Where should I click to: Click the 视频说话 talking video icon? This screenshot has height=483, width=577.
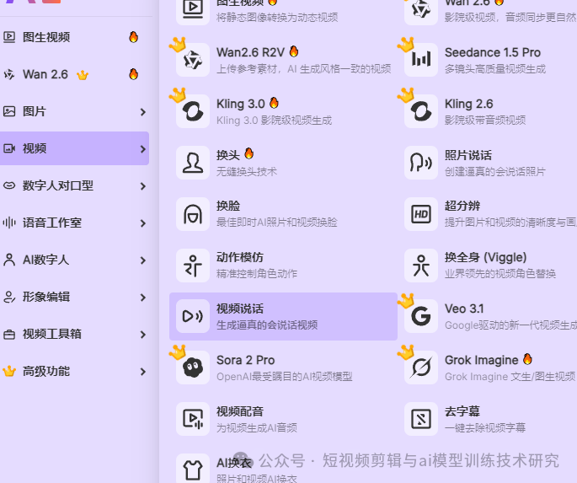(193, 316)
